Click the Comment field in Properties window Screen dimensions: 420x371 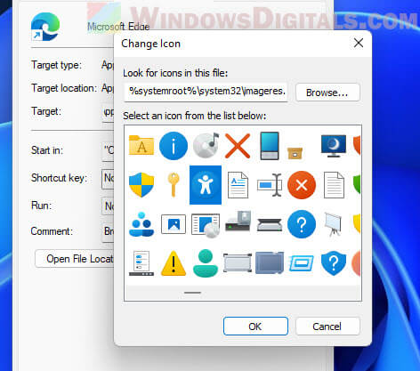109,231
